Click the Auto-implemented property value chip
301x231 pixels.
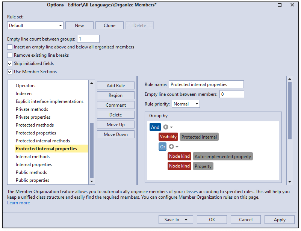[222, 156]
